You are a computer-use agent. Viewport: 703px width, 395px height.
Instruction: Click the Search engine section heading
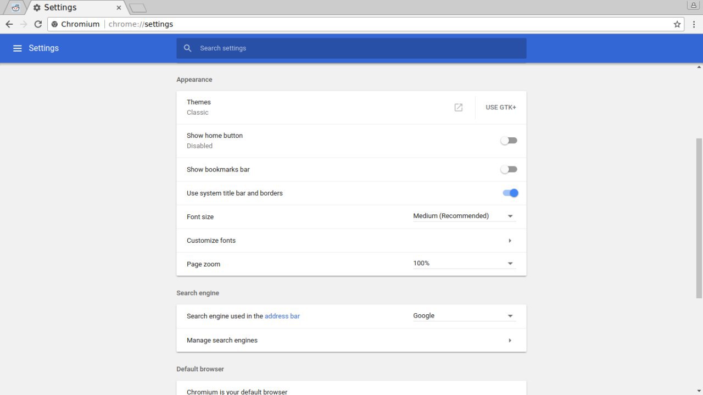pos(198,293)
